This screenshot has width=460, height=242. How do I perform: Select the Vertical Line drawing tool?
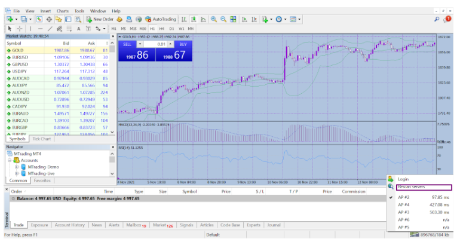[30, 29]
